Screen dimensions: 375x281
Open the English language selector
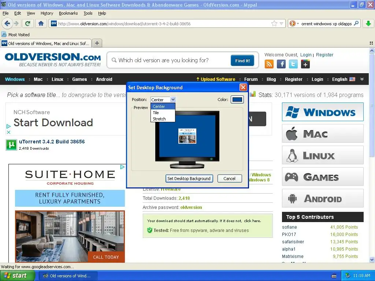[344, 79]
